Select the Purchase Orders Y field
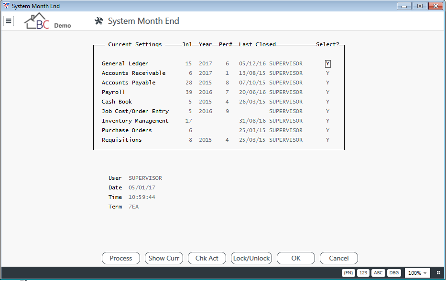This screenshot has height=281, width=446. coord(327,130)
